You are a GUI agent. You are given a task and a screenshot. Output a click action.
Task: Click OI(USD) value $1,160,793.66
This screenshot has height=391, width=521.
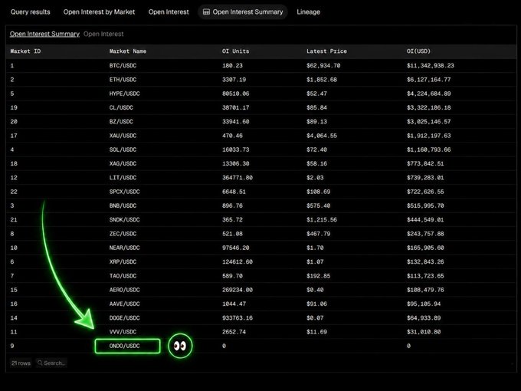[x=428, y=149]
